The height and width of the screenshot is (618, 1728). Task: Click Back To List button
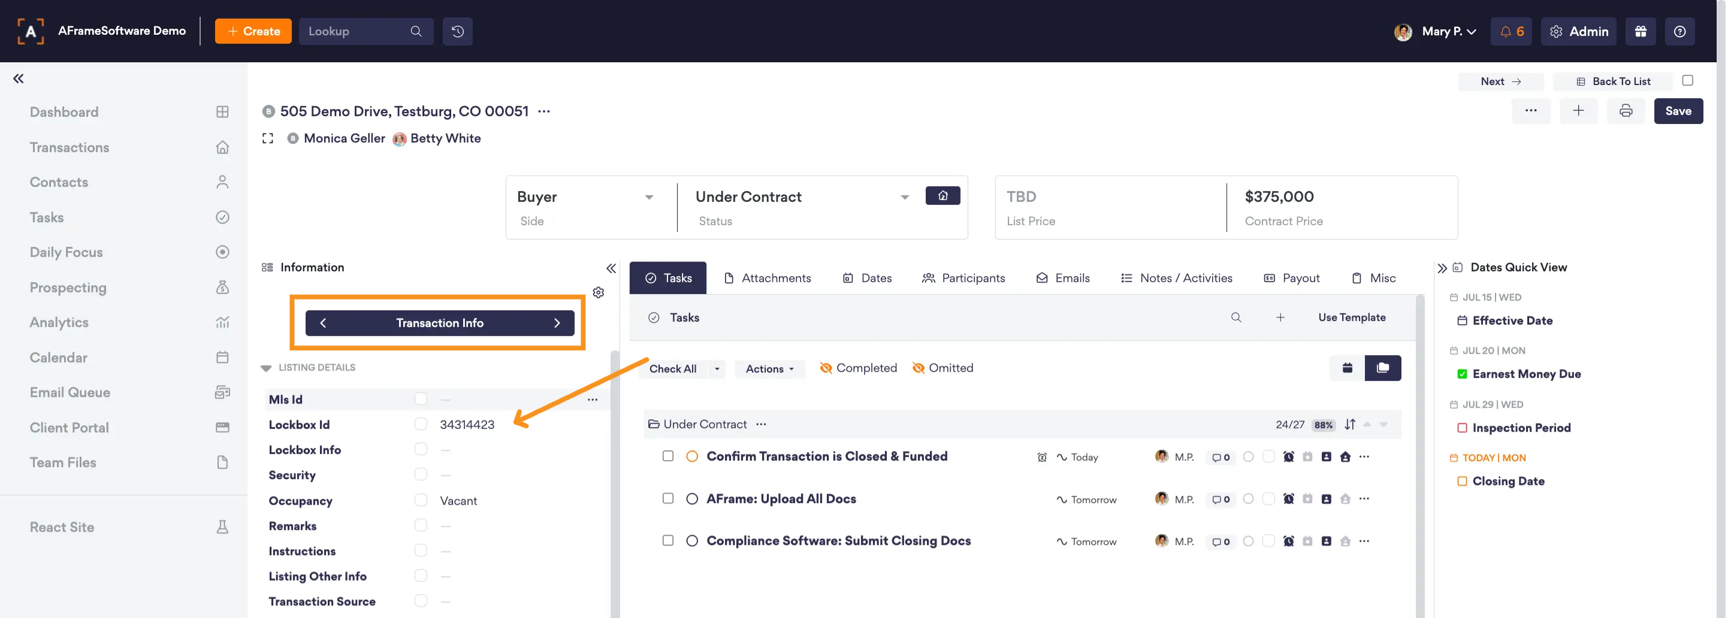(1614, 81)
